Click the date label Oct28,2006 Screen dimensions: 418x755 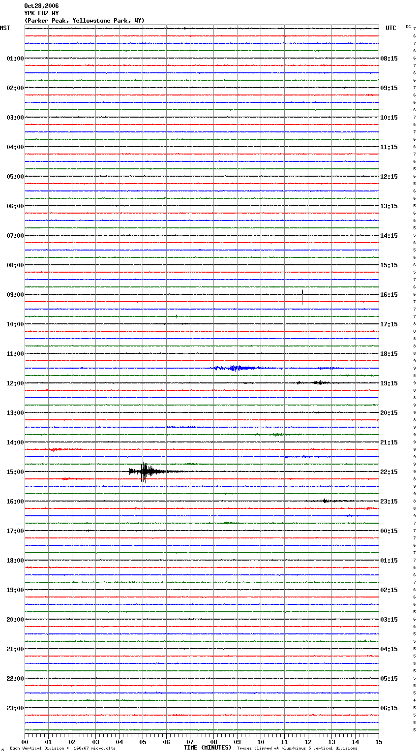(41, 6)
